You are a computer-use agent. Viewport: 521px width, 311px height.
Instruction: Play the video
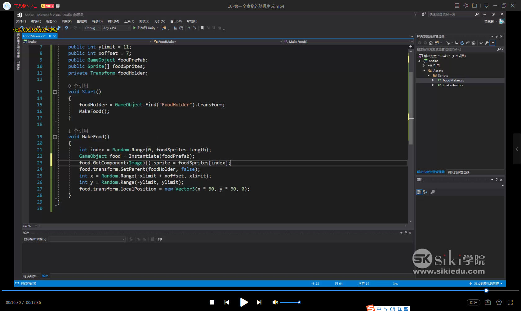click(x=244, y=303)
